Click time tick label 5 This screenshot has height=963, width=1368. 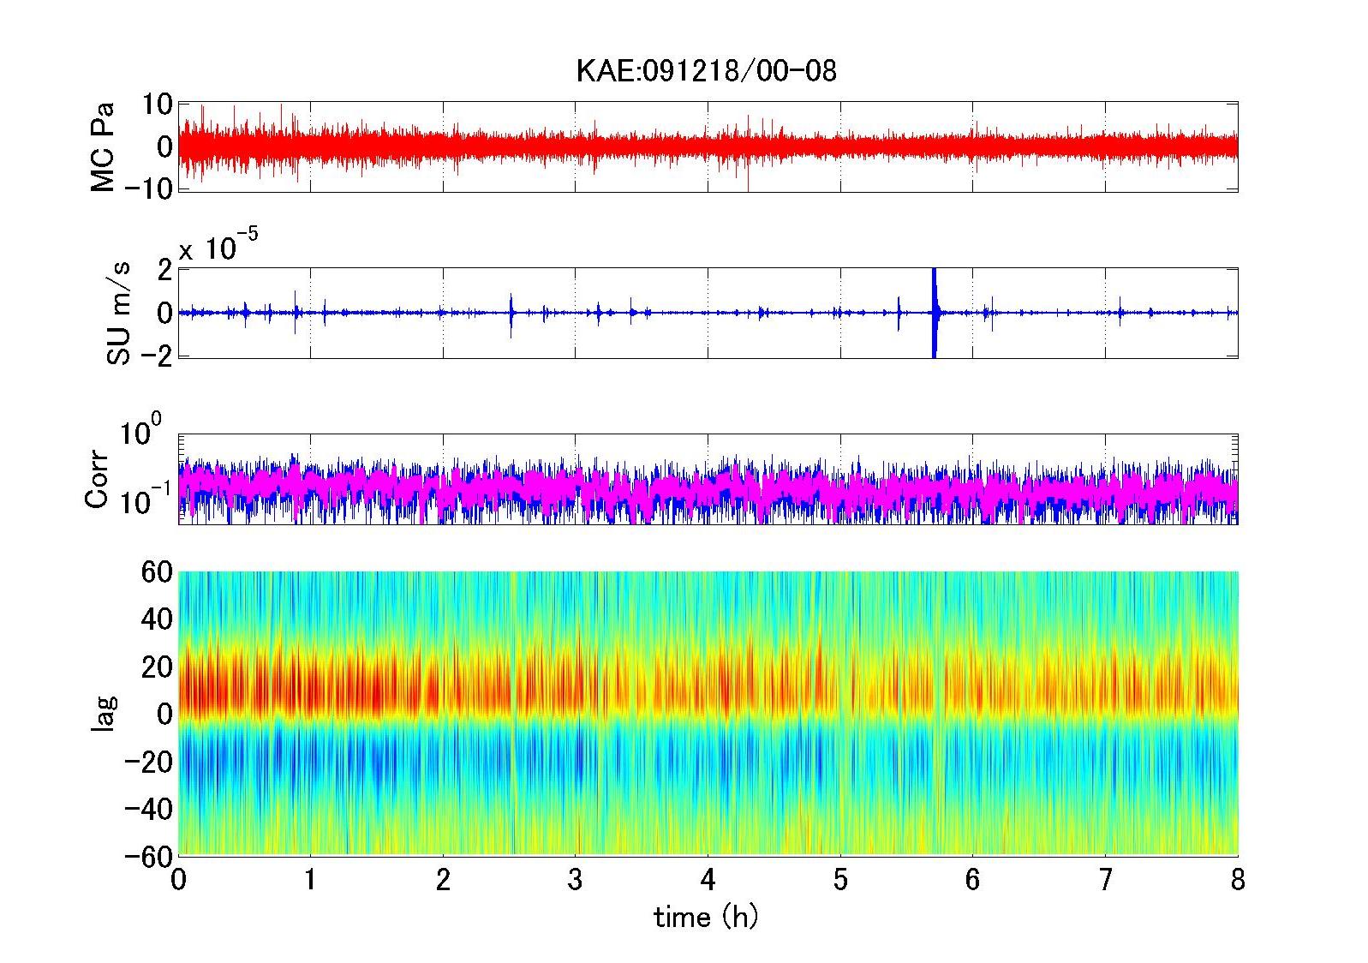[840, 880]
